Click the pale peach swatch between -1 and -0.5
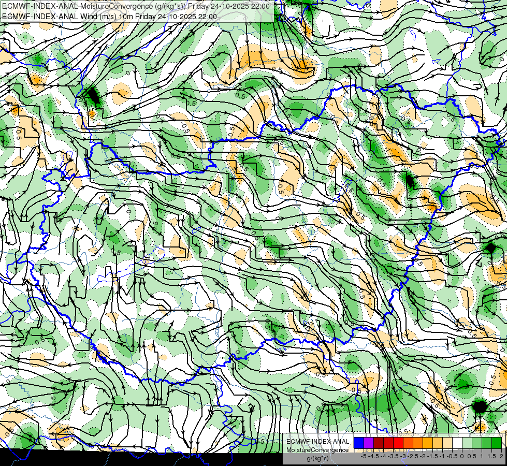 [x=447, y=443]
